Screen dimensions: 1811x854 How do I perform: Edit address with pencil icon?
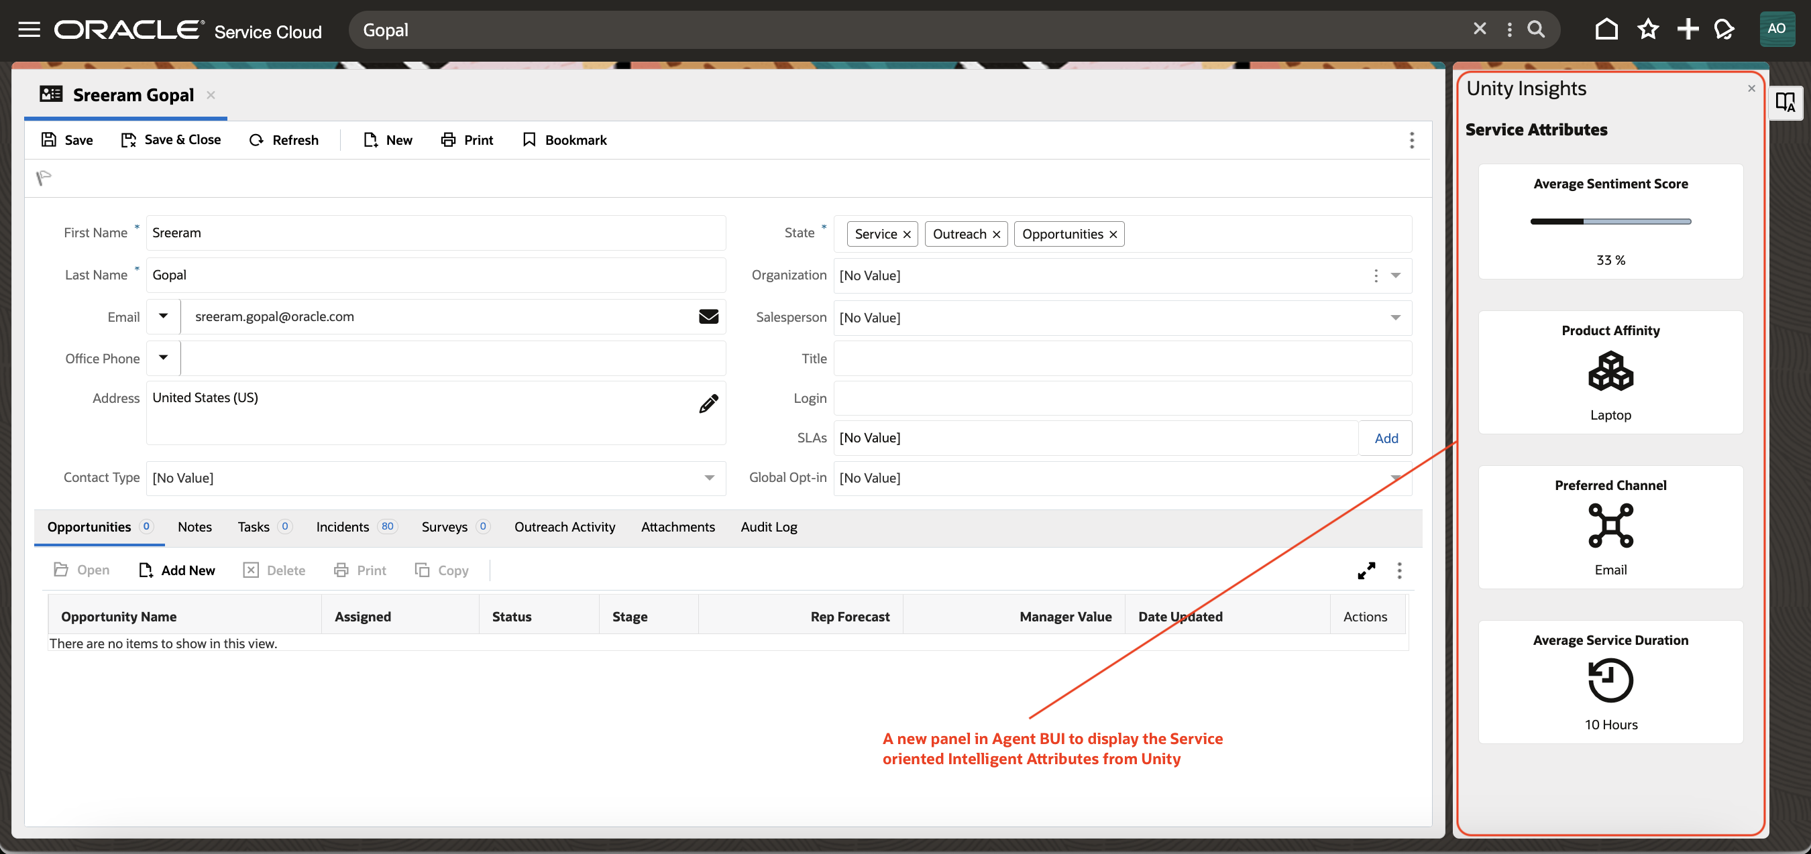click(708, 404)
